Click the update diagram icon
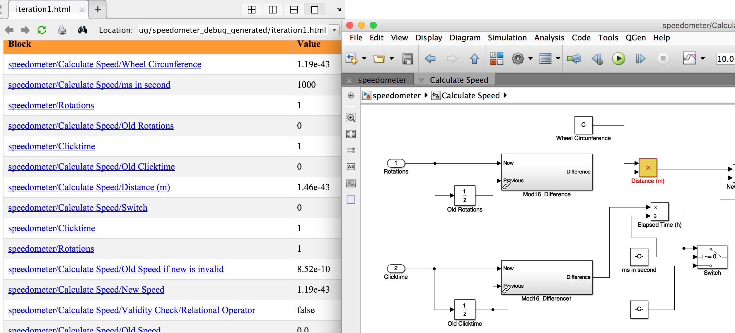 click(574, 59)
